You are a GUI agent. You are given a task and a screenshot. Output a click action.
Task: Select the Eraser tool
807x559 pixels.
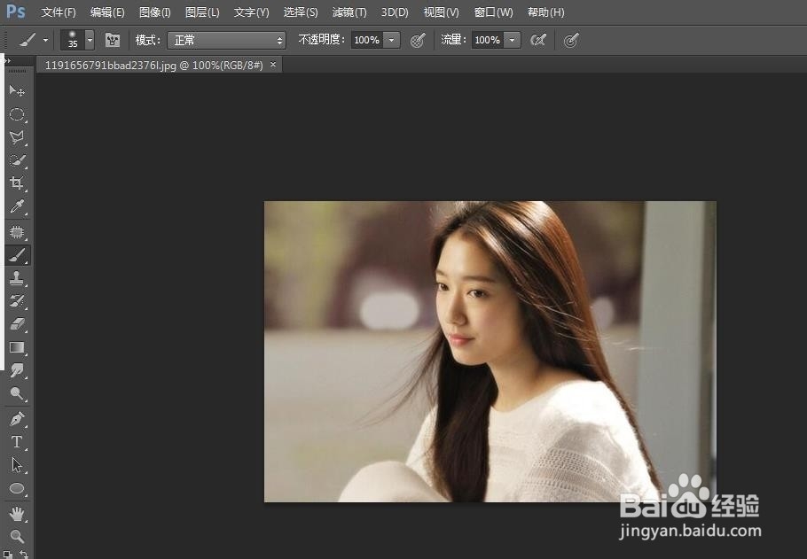coord(17,324)
